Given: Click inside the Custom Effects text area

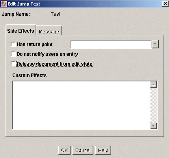Looking at the screenshot, I should 82,105.
